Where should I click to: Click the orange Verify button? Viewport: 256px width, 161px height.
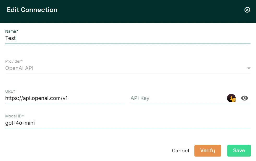208,151
